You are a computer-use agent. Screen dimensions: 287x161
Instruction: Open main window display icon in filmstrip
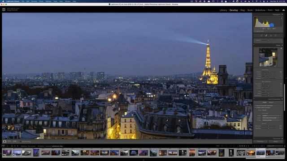3,146
